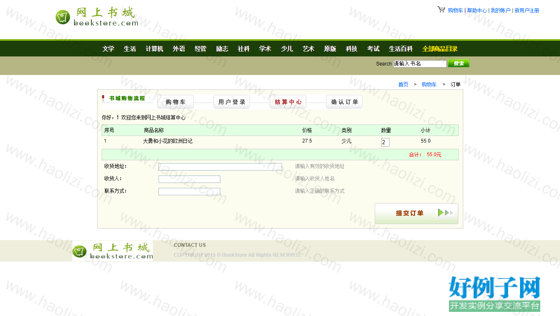Go to 购物车 in breadcrumb
Screen dimensions: 560x316
429,84
